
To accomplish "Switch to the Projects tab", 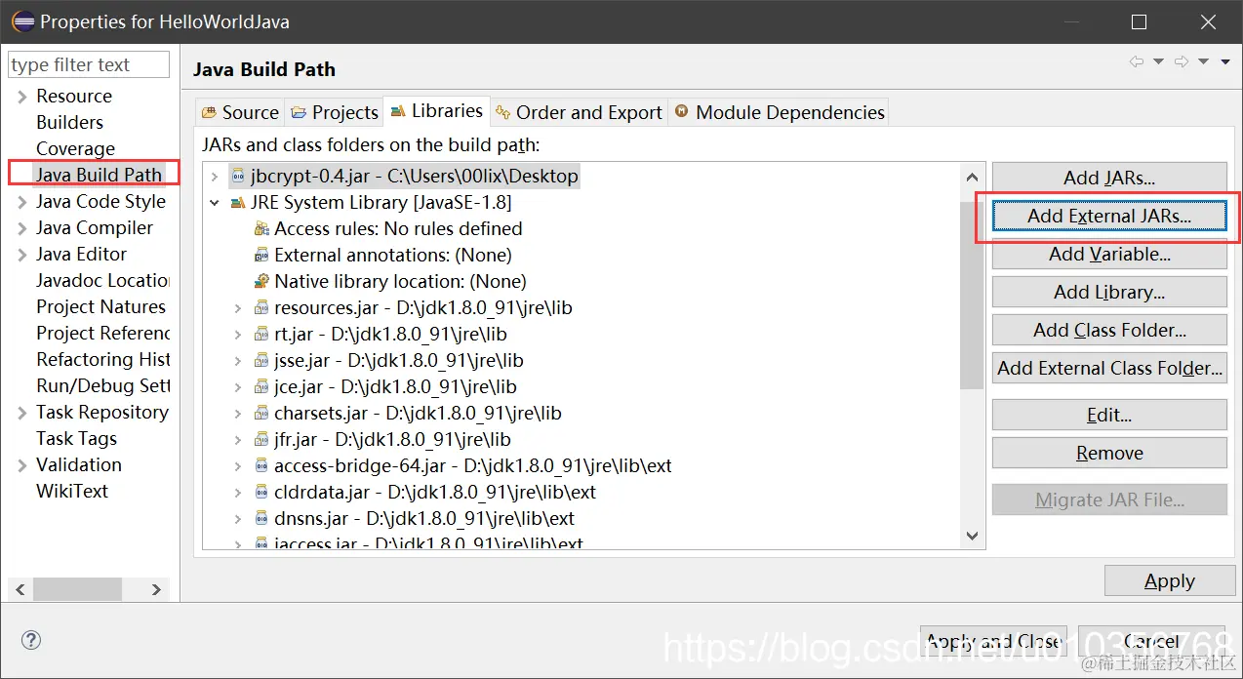I will pyautogui.click(x=334, y=112).
